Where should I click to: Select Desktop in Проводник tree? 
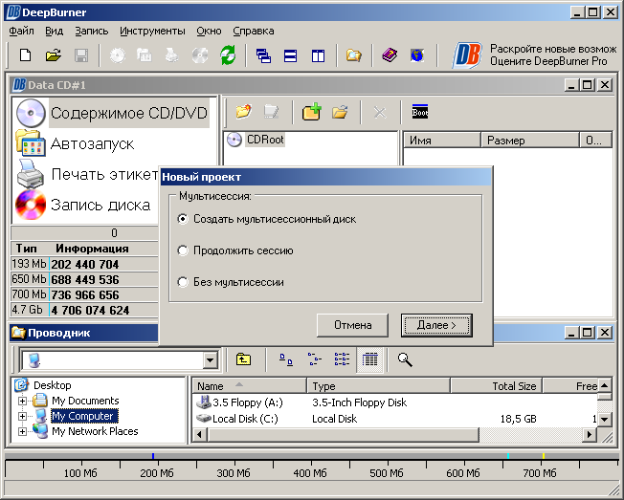(52, 385)
